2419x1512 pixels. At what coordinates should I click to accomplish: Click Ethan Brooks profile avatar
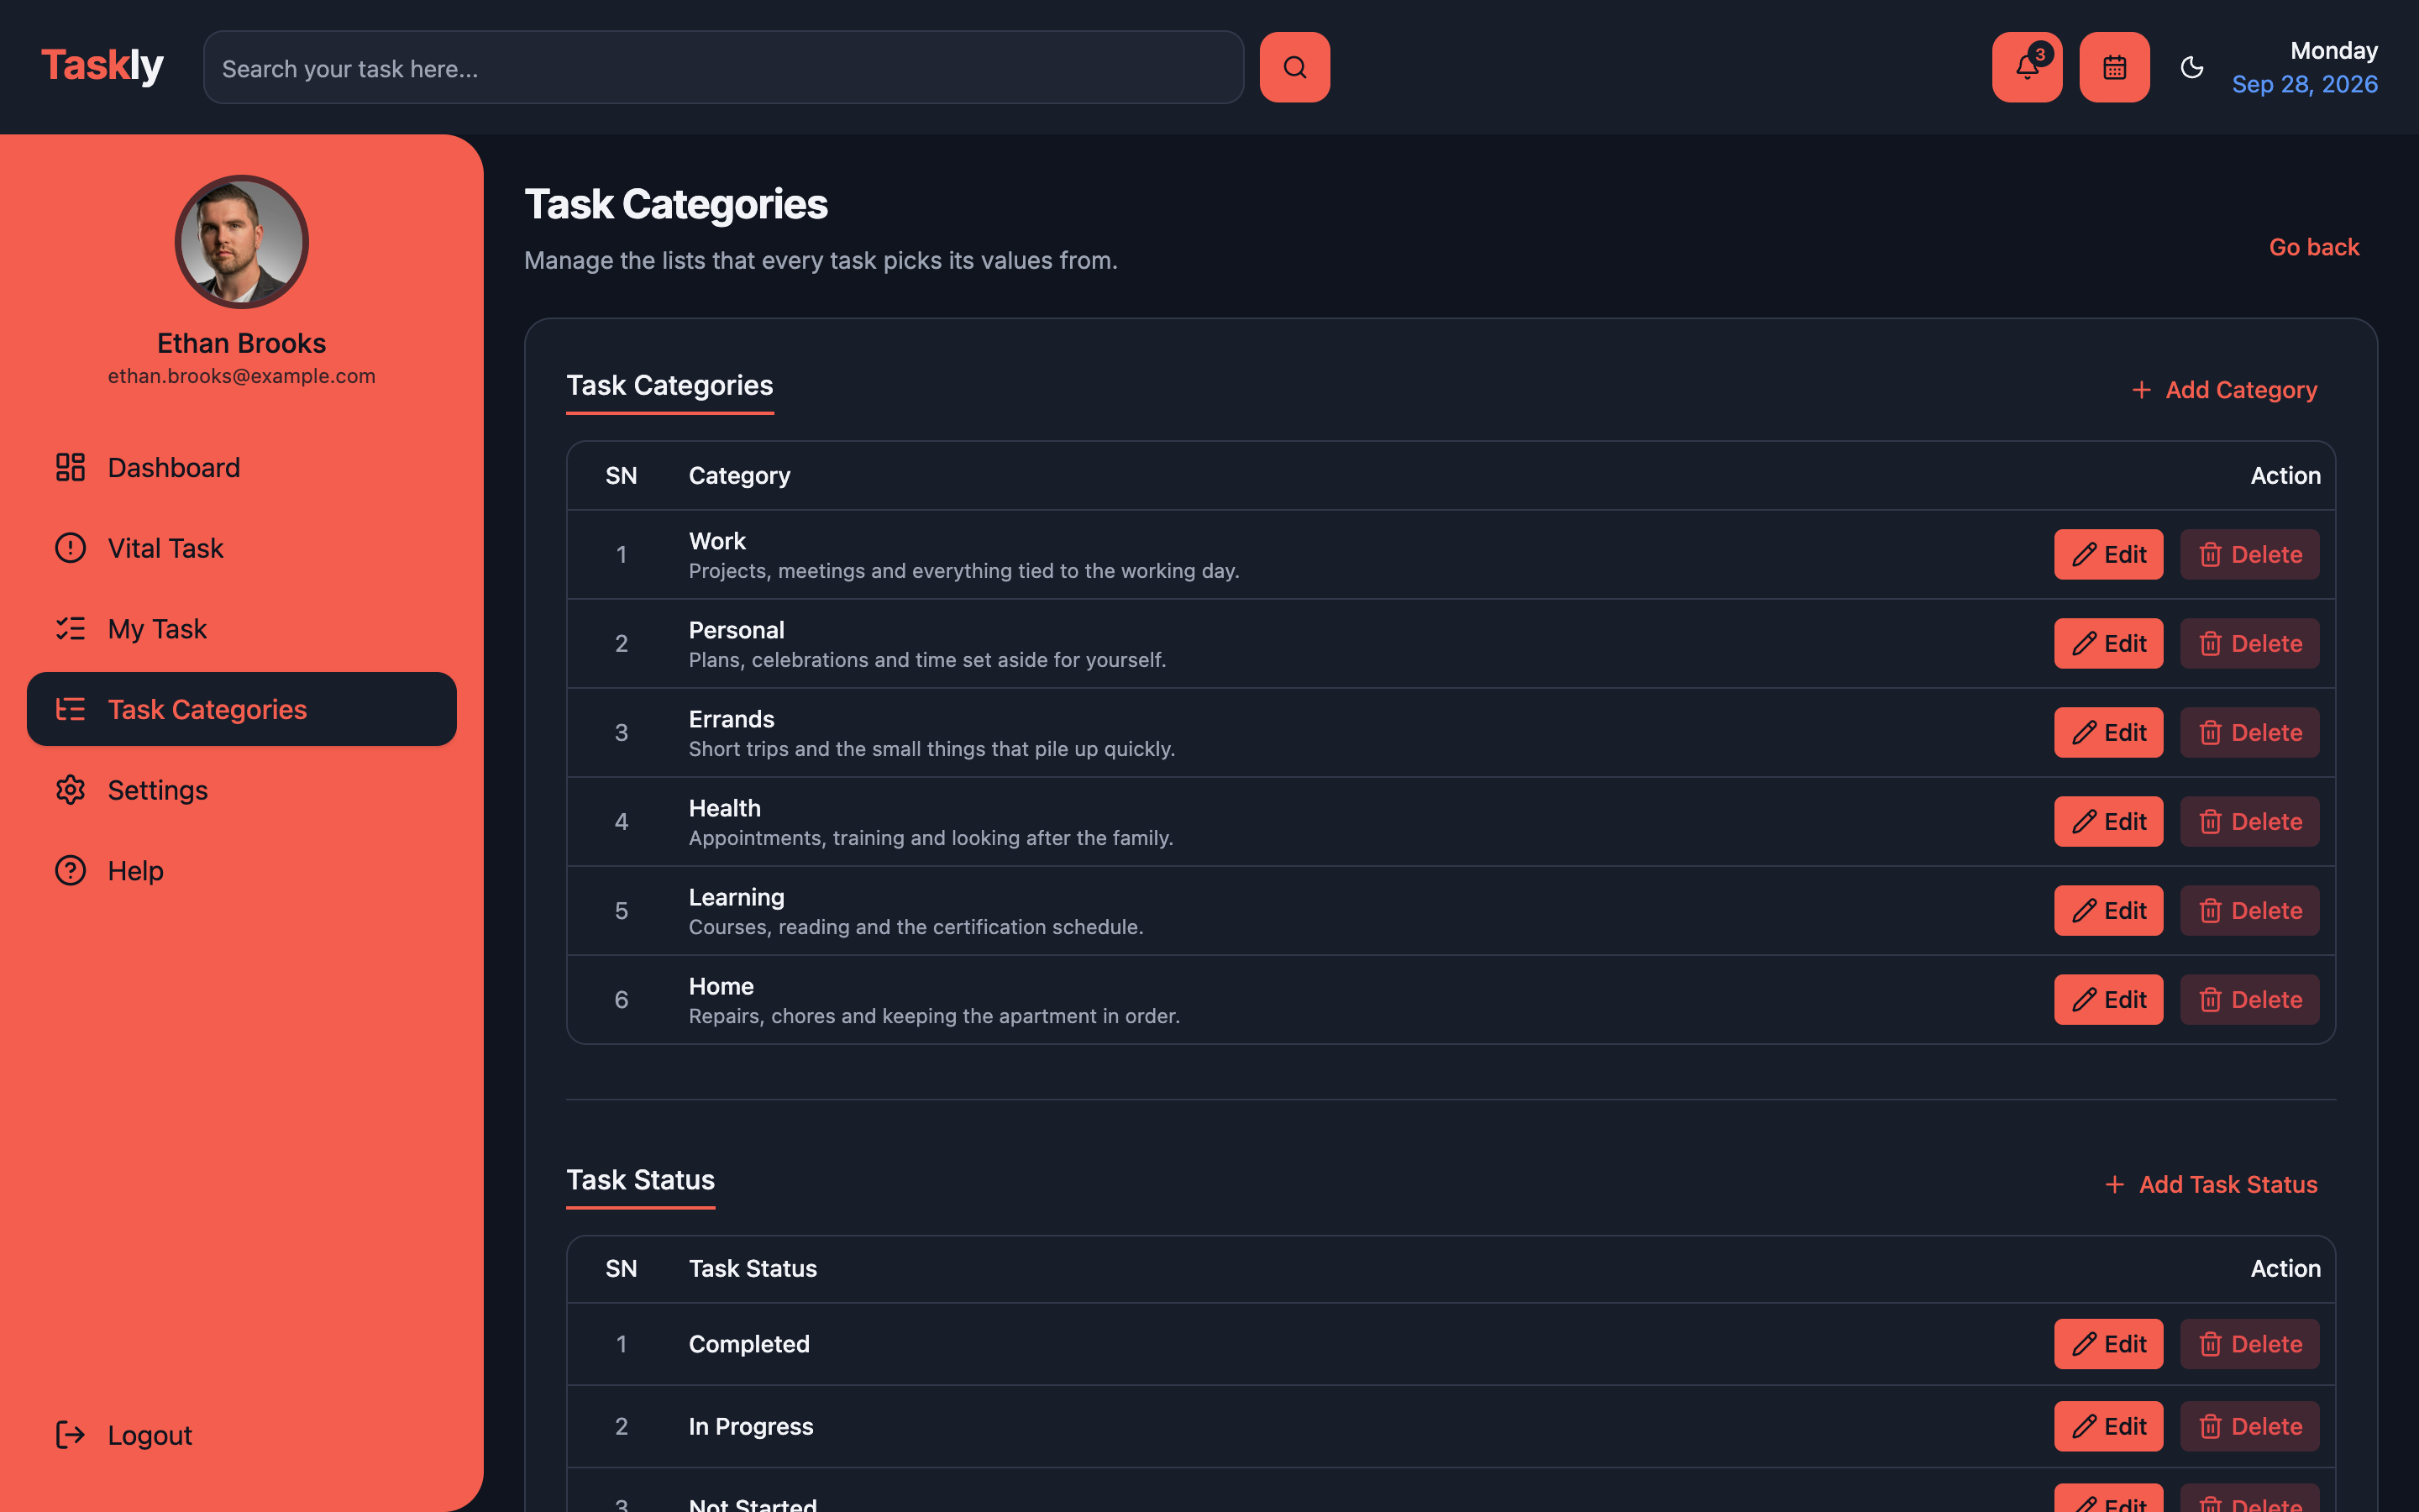pos(242,242)
